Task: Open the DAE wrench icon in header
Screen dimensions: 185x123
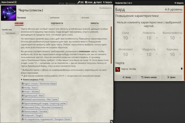Action: coord(79,2)
